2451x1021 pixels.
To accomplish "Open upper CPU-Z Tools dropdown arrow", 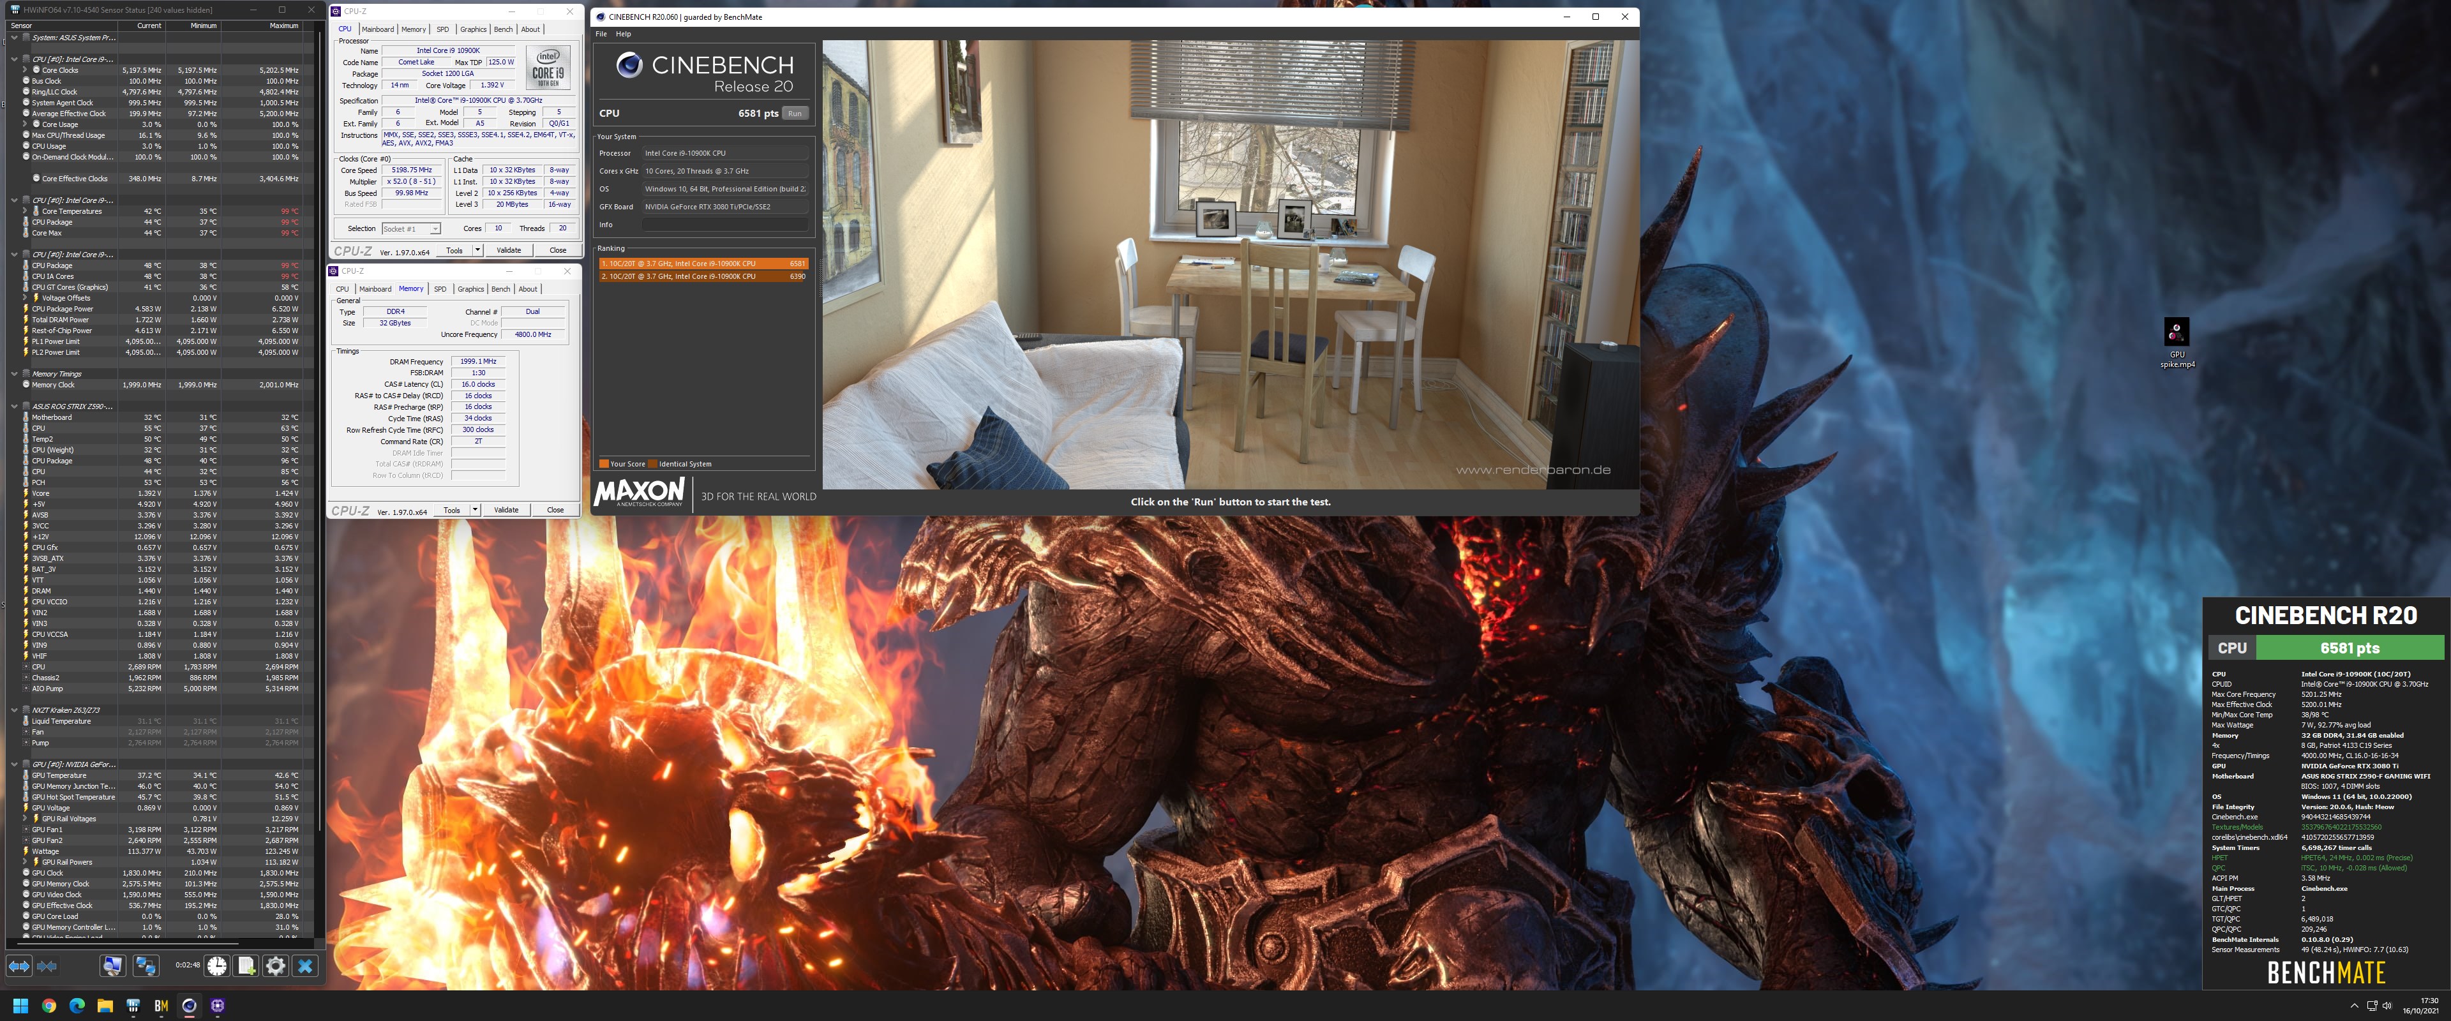I will pyautogui.click(x=477, y=250).
